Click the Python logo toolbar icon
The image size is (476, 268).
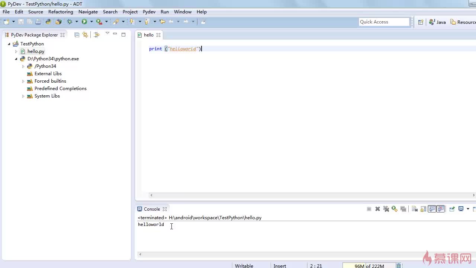(48, 22)
